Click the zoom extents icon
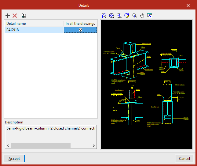 tap(111, 16)
